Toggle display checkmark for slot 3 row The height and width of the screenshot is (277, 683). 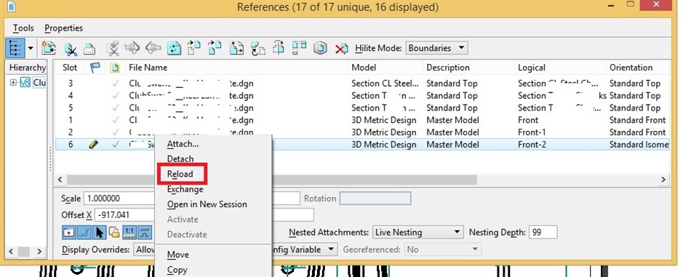coord(115,83)
